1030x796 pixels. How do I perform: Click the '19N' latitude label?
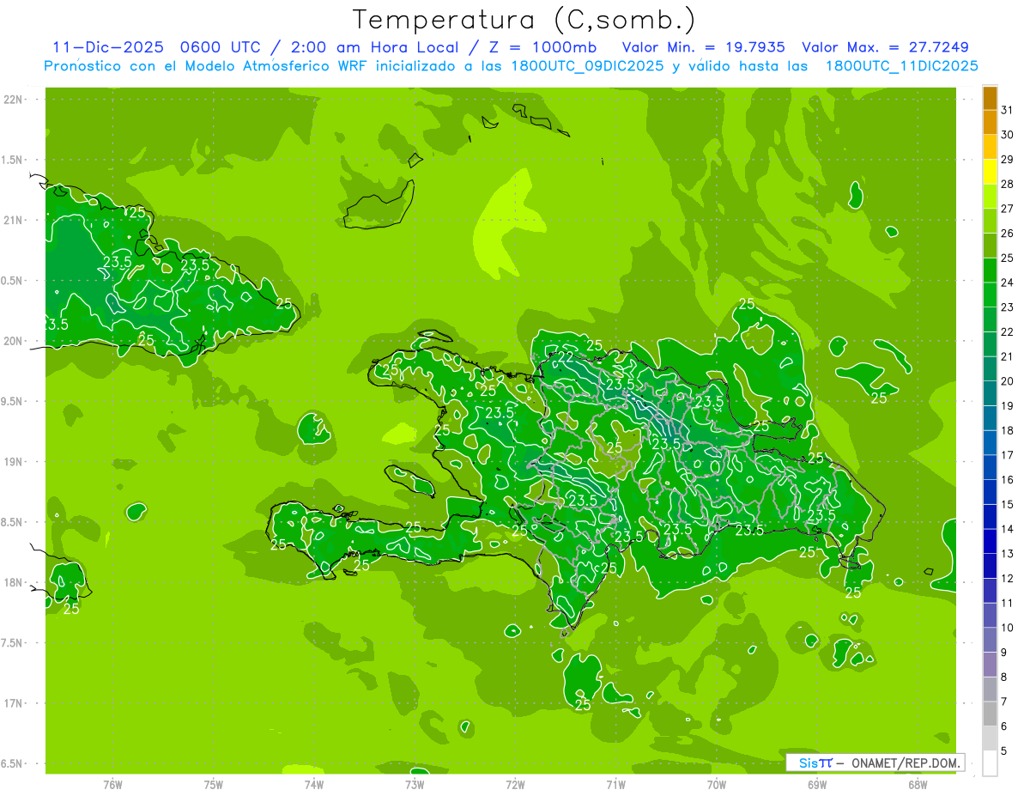12,462
